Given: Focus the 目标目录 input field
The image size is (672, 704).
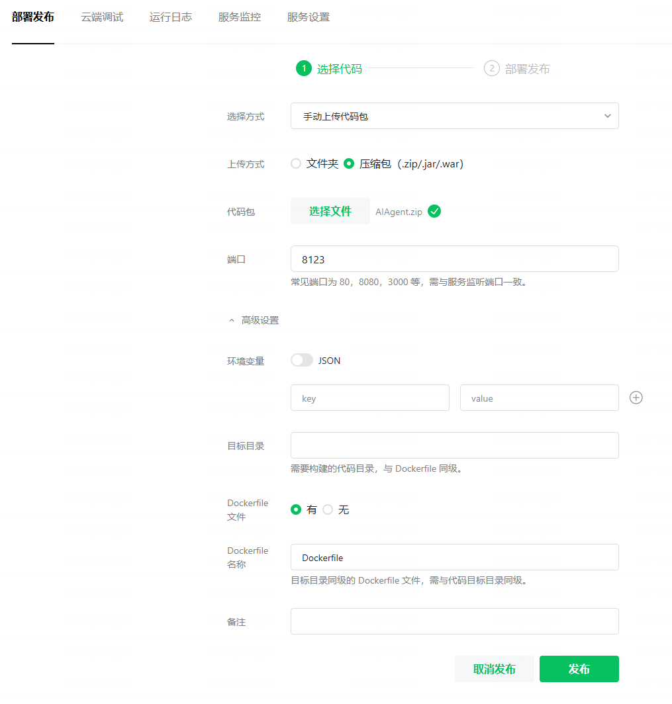Looking at the screenshot, I should click(454, 445).
